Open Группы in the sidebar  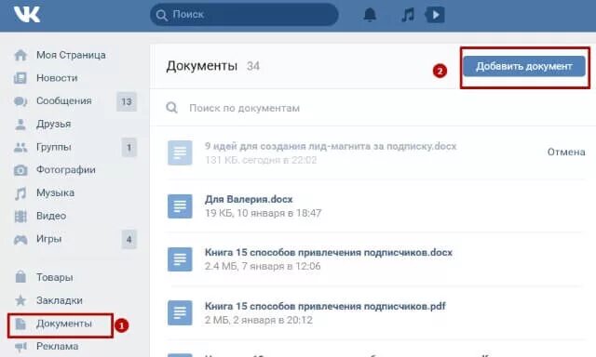coord(54,147)
